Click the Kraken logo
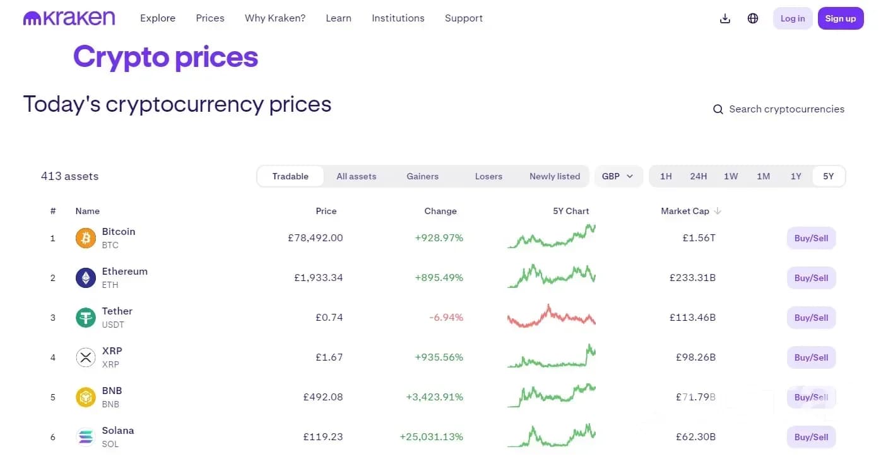Image resolution: width=881 pixels, height=461 pixels. [69, 18]
